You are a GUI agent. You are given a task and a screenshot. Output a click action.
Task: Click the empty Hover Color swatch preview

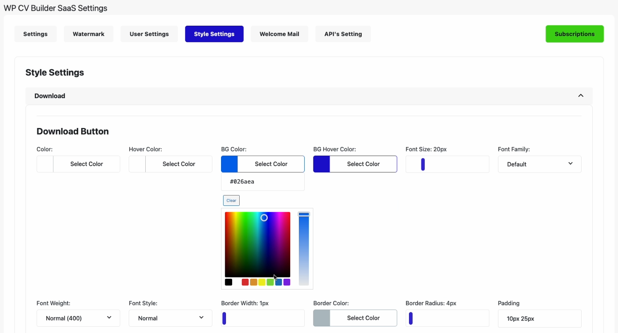click(137, 164)
